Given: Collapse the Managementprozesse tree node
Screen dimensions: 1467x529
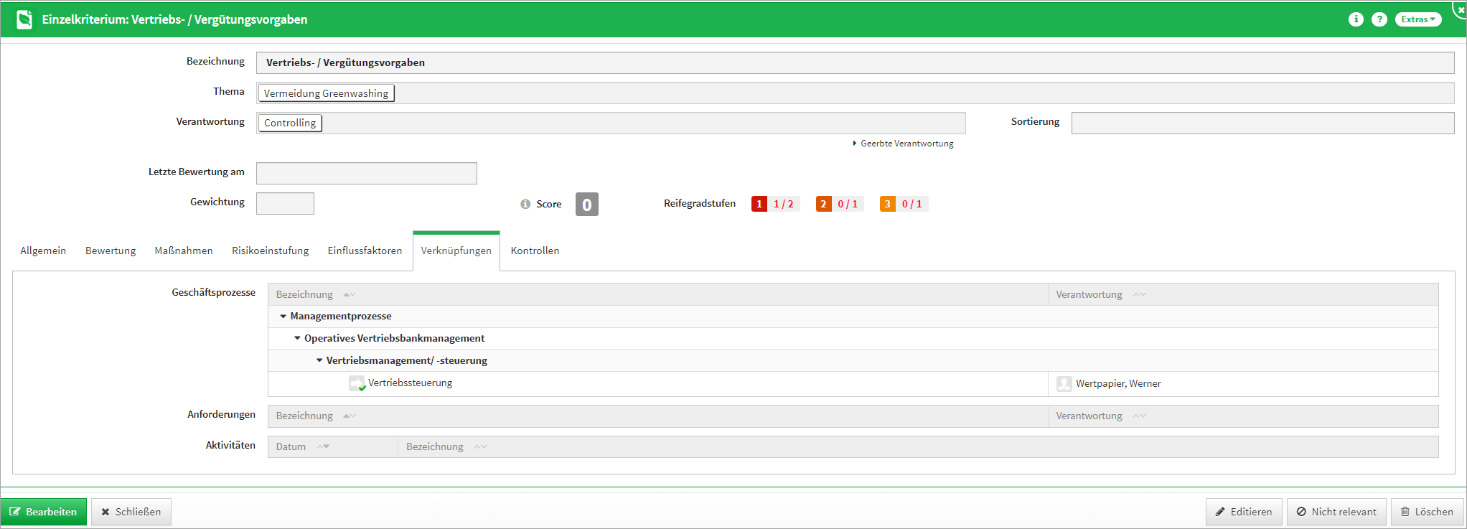Looking at the screenshot, I should coord(283,317).
